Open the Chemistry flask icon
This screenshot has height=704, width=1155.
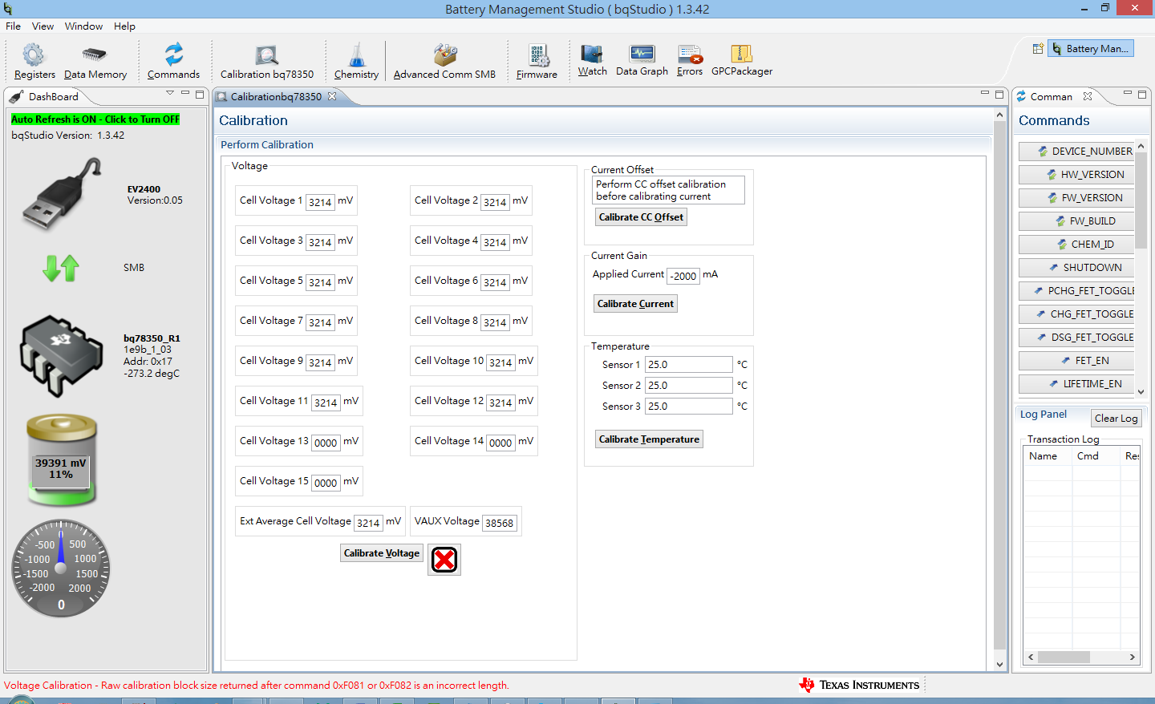(x=356, y=55)
